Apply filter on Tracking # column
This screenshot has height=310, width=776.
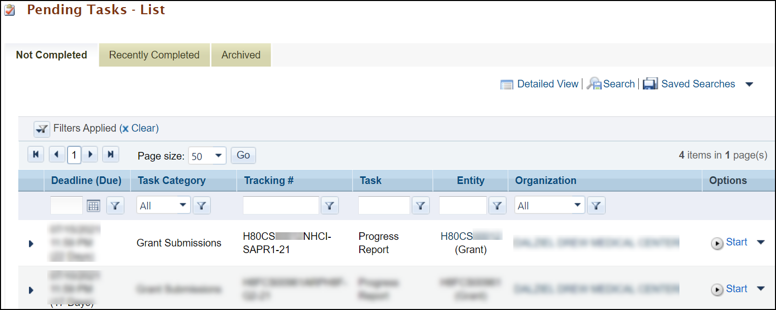(330, 206)
